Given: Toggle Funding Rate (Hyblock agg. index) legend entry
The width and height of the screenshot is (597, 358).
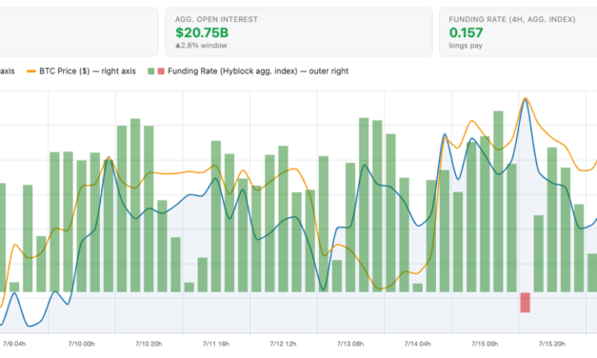Looking at the screenshot, I should 248,71.
